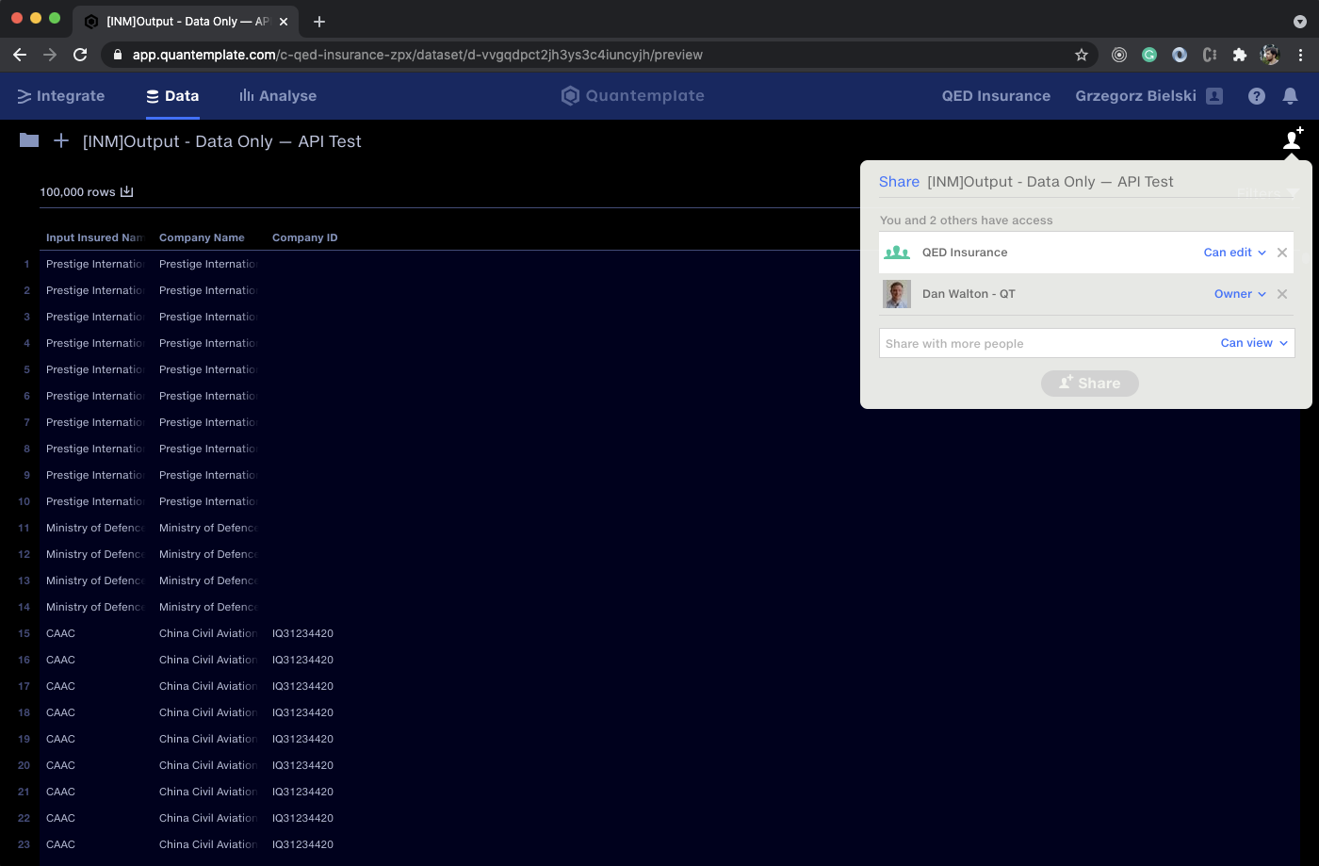Bookmark page with the star icon
The width and height of the screenshot is (1319, 866).
click(x=1082, y=55)
